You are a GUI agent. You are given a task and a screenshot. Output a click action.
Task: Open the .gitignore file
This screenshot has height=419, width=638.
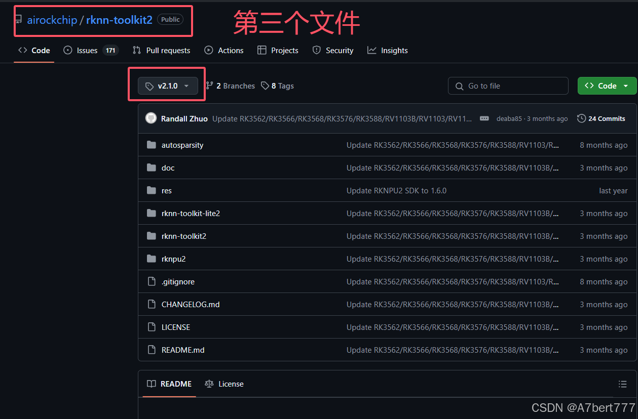click(178, 282)
